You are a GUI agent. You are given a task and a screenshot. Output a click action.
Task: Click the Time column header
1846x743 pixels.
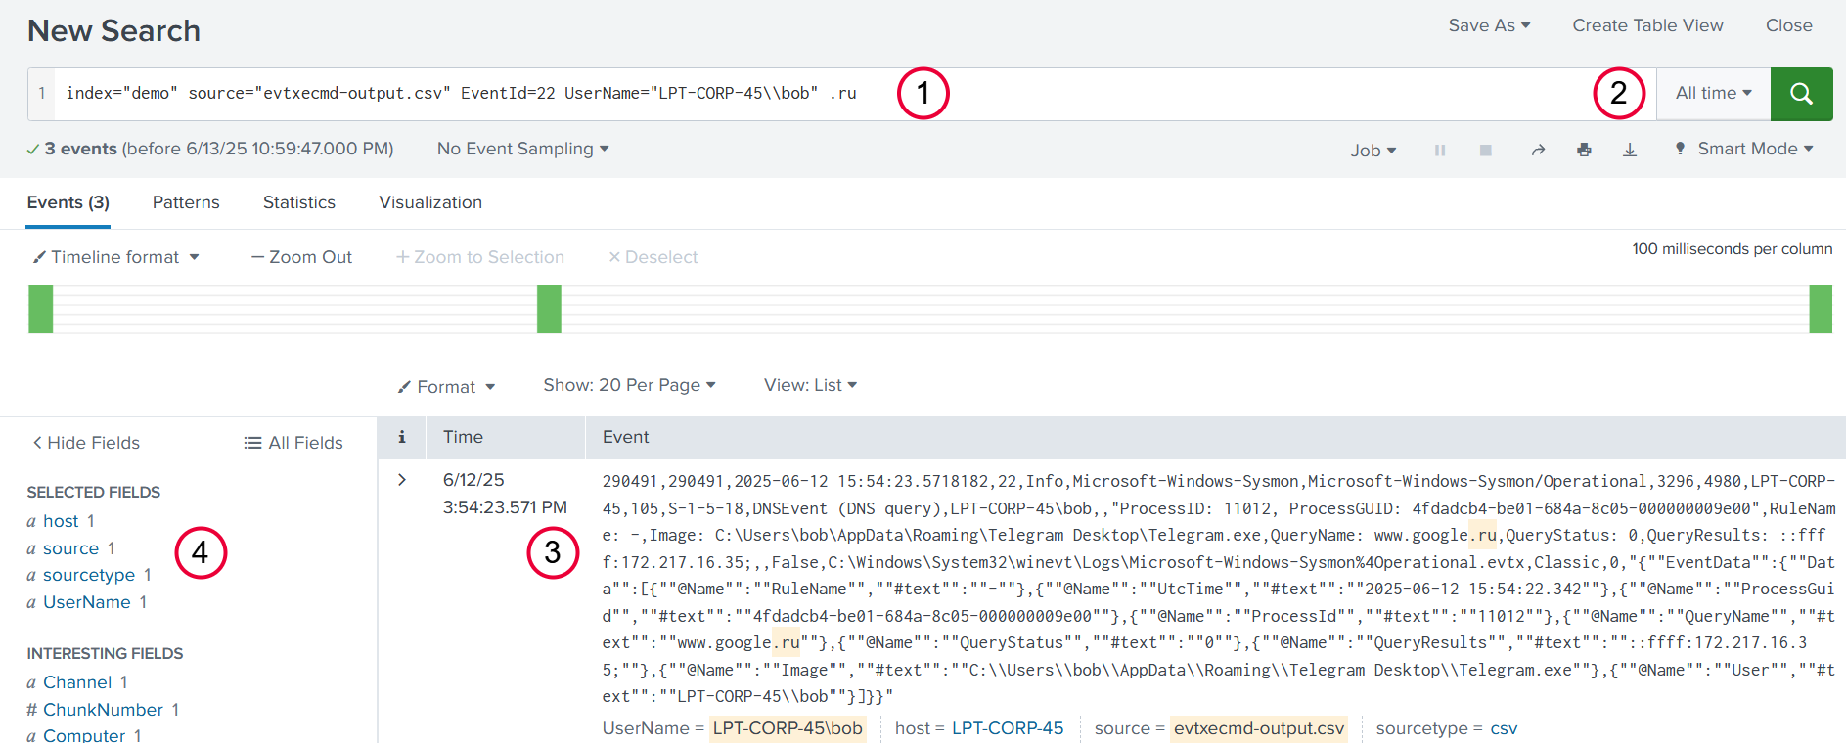point(463,437)
